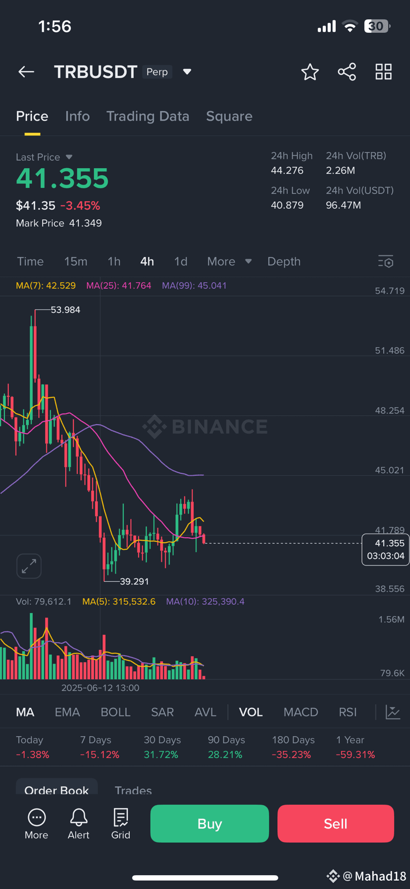This screenshot has width=410, height=889.
Task: Tap the Wi-Fi icon in status bar
Action: point(350,26)
